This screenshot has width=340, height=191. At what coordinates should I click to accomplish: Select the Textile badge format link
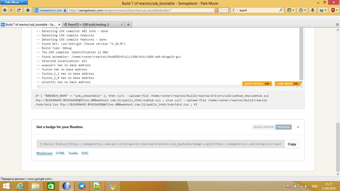coord(73,153)
